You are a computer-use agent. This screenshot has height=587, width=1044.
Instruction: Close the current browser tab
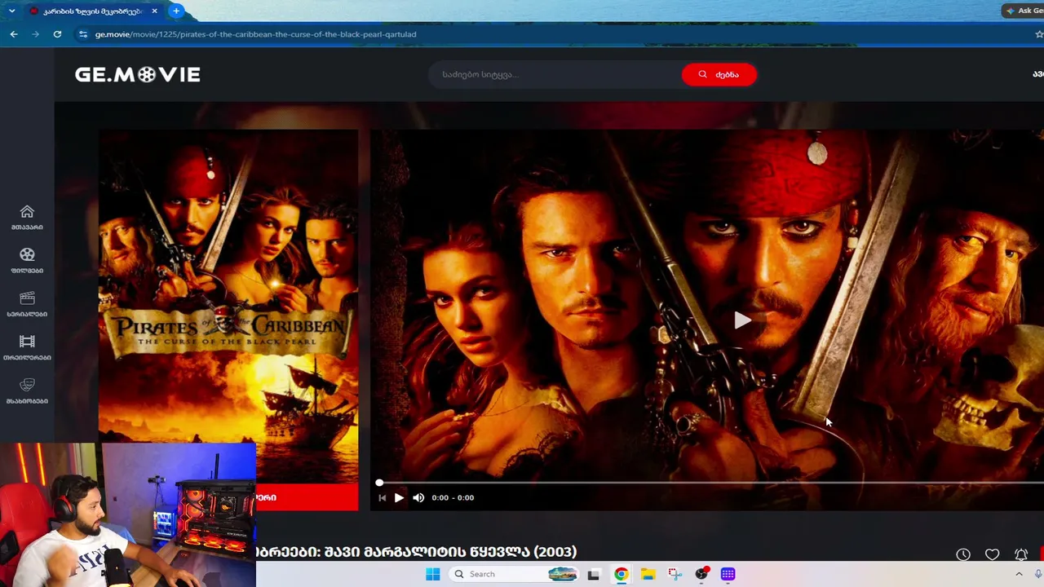pos(154,11)
